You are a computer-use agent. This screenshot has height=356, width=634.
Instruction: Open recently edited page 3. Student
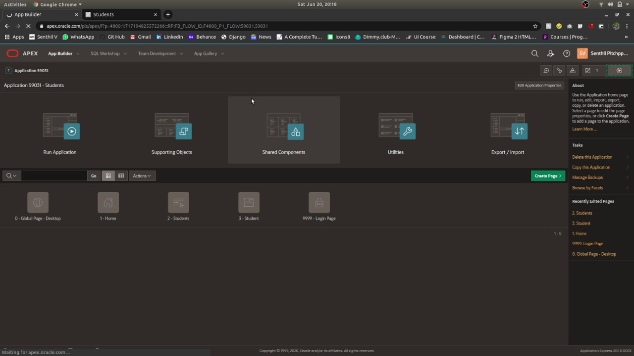[x=581, y=223]
